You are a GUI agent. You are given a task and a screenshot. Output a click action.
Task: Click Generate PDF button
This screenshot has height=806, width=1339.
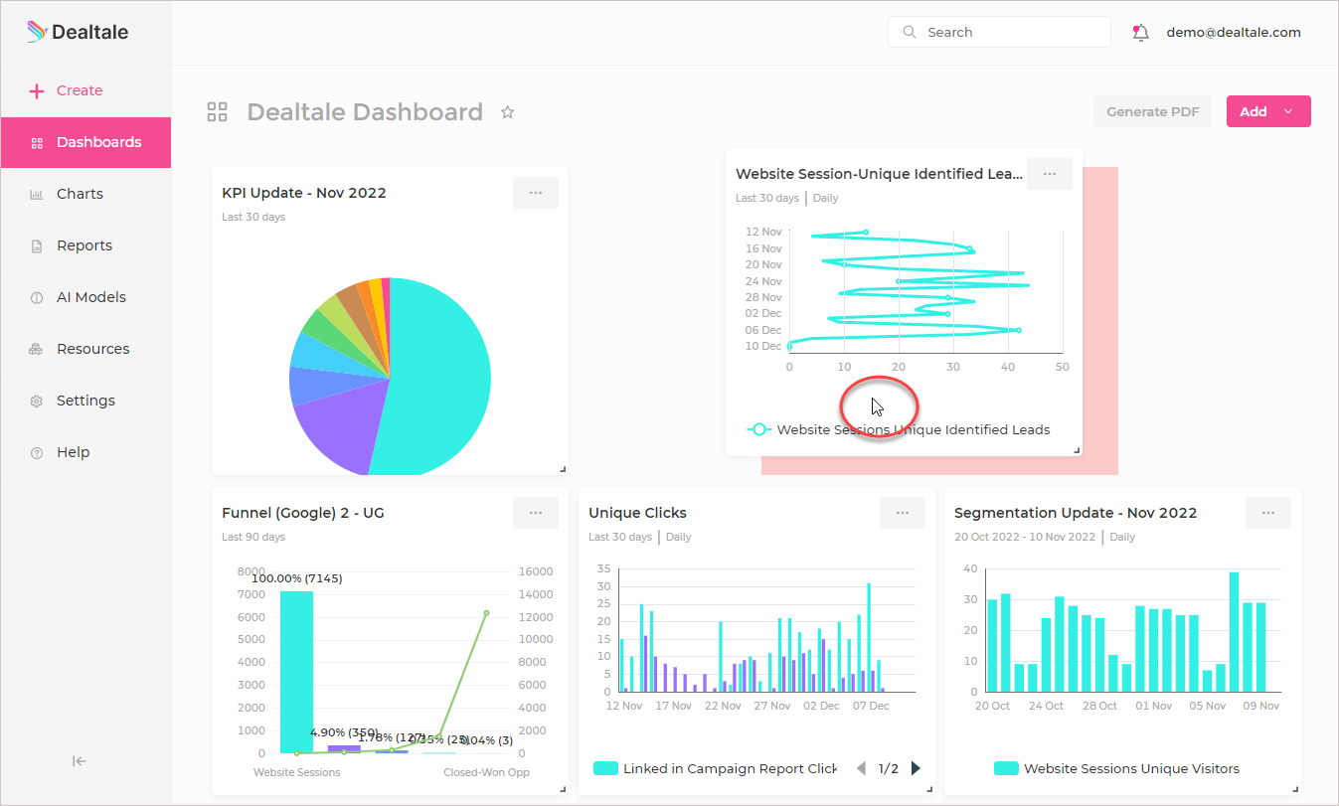(x=1153, y=111)
